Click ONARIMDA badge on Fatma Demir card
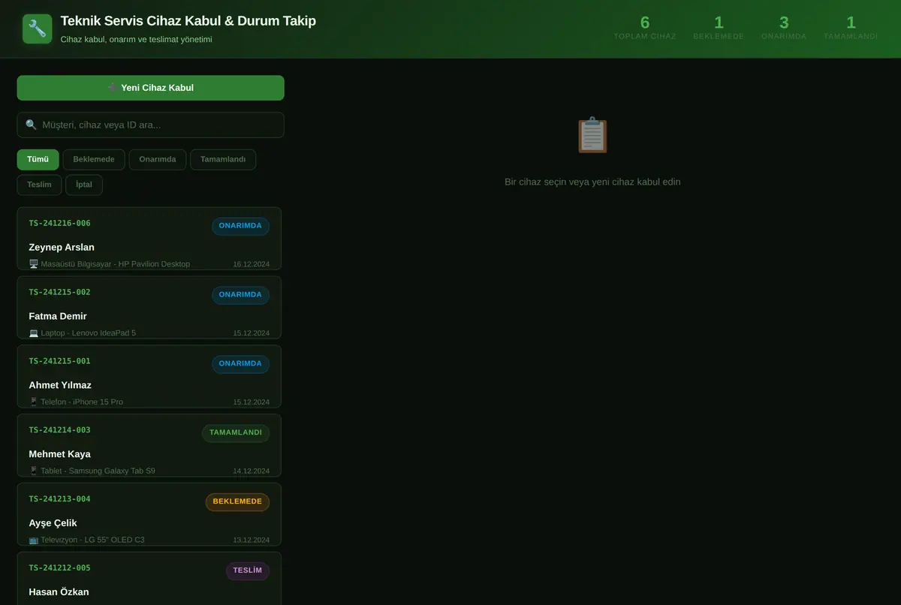This screenshot has width=901, height=605. point(240,295)
